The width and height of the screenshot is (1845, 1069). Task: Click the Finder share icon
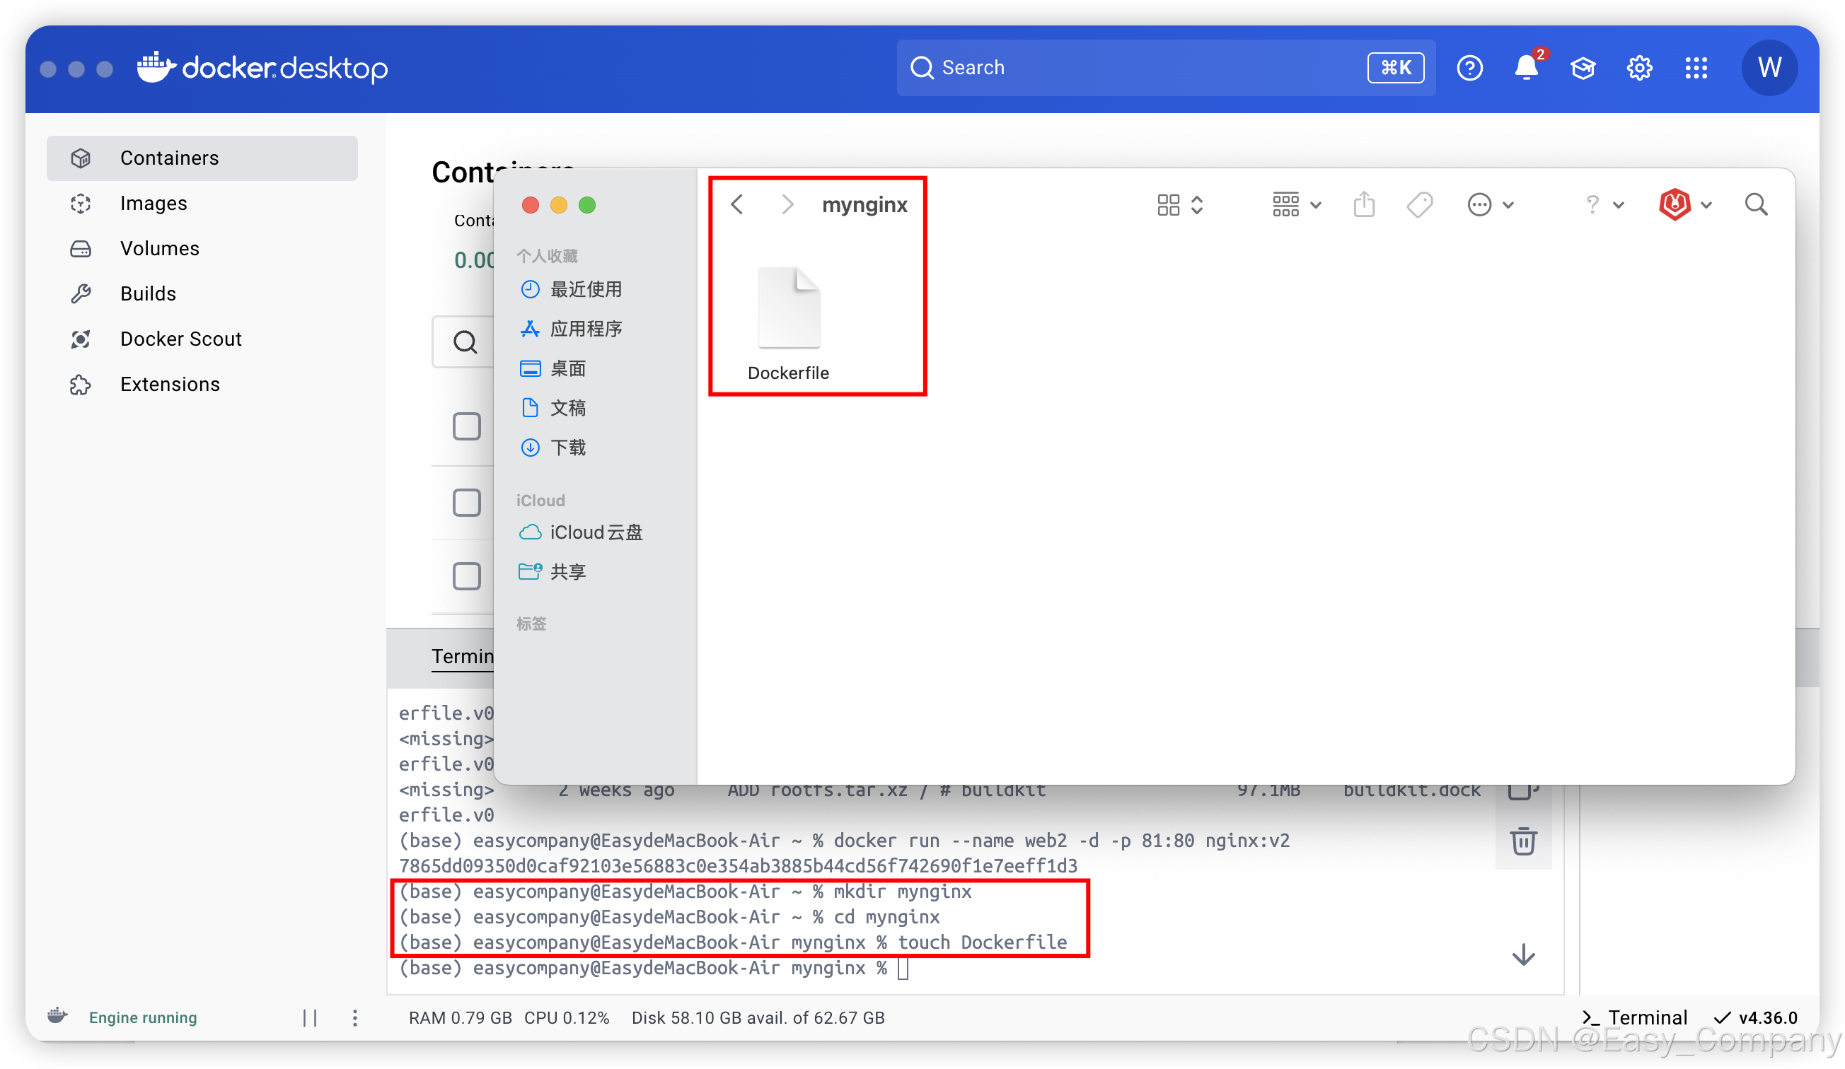(x=1364, y=205)
